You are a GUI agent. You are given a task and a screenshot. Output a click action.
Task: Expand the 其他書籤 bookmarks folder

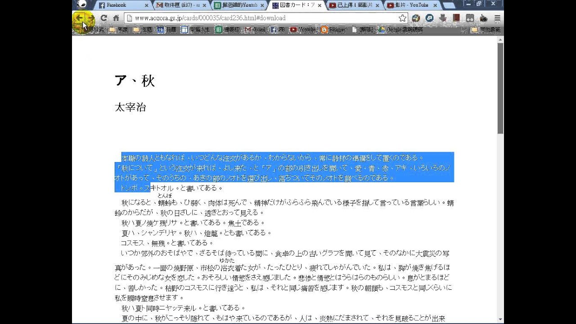(485, 30)
